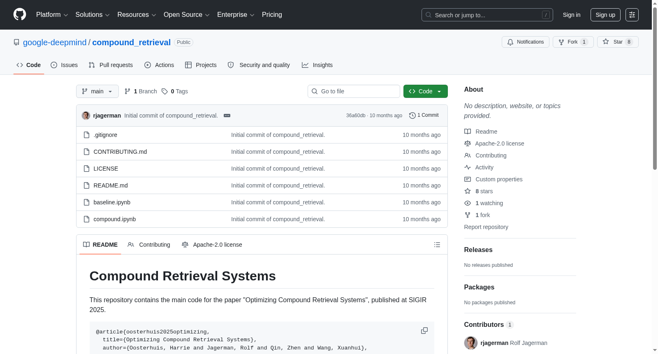
Task: Open the Insights tab
Action: (317, 65)
